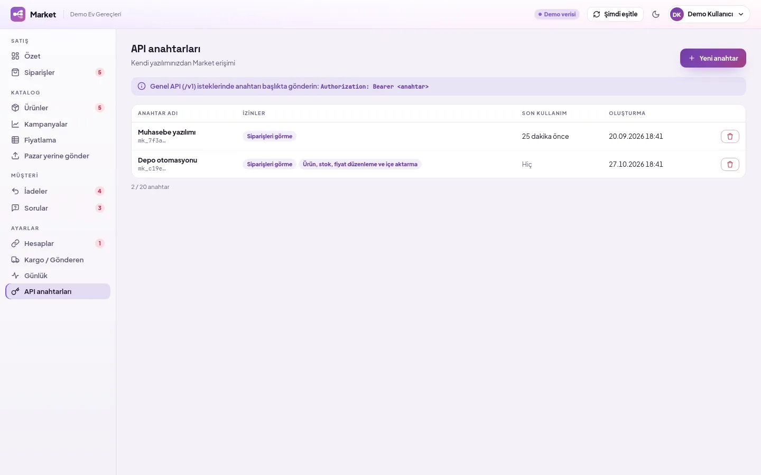Image resolution: width=761 pixels, height=475 pixels.
Task: Create a new key with Yeni anahtar
Action: tap(713, 58)
